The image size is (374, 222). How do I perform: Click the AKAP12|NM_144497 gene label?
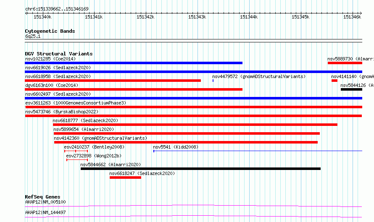pyautogui.click(x=45, y=212)
